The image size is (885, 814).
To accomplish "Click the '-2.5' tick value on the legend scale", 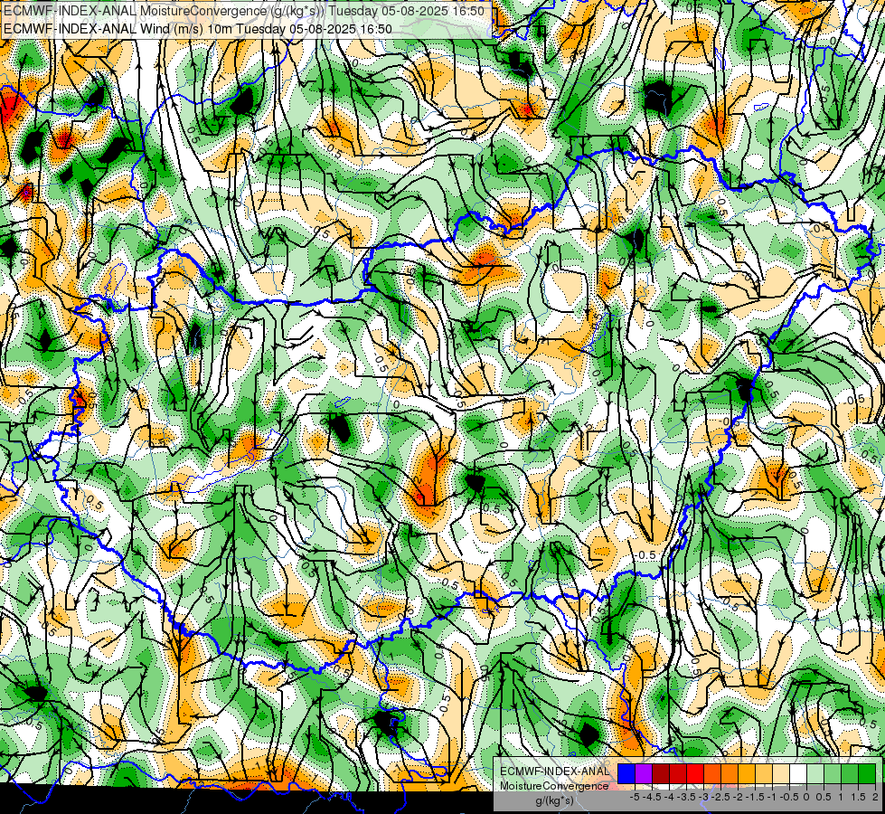I will [x=722, y=797].
